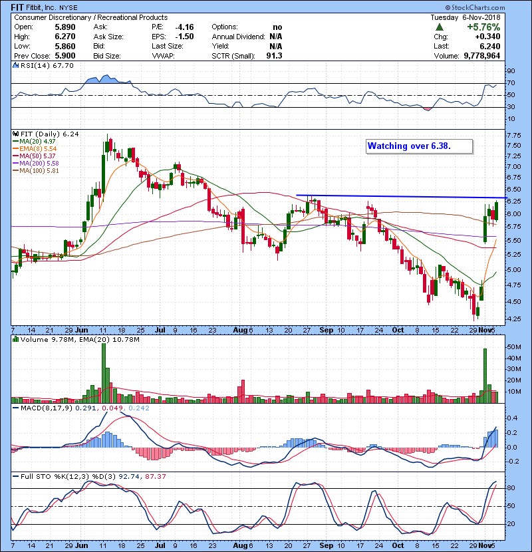Click the Volume value 9,778,964
532x552 pixels.
[482, 56]
